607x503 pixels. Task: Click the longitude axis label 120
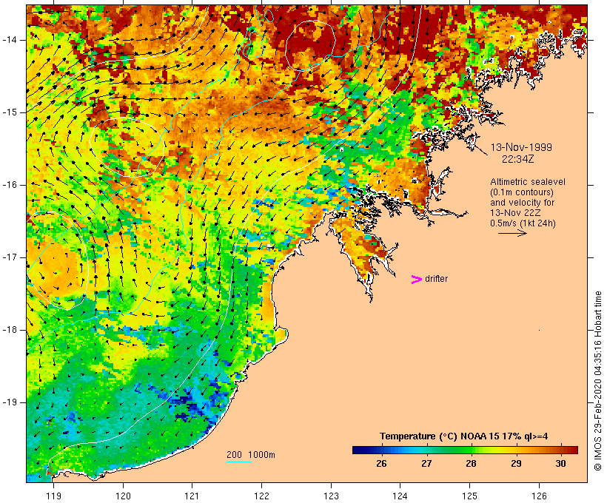coord(123,496)
